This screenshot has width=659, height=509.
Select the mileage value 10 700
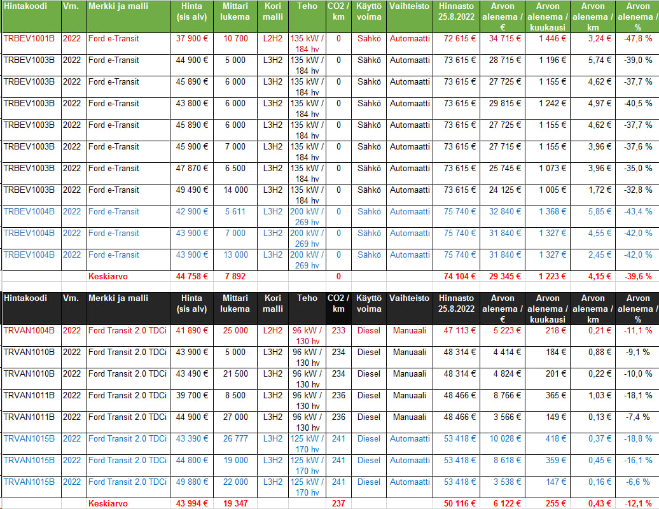click(235, 43)
